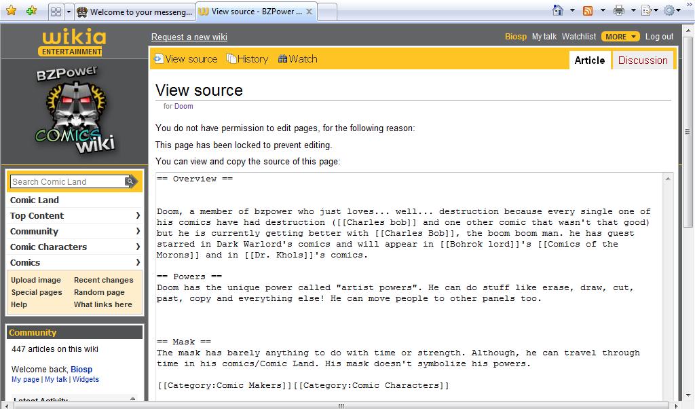Open browser Tools via gear icon

[x=671, y=10]
